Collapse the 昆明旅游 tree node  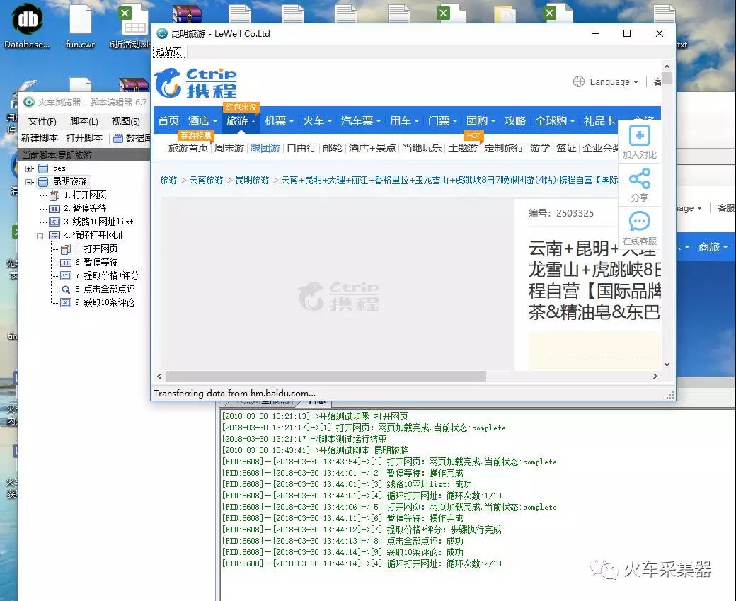[28, 182]
